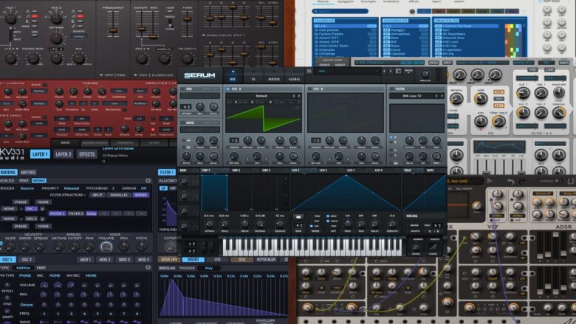
Task: Click the Serum envelope release knob
Action: click(x=280, y=224)
